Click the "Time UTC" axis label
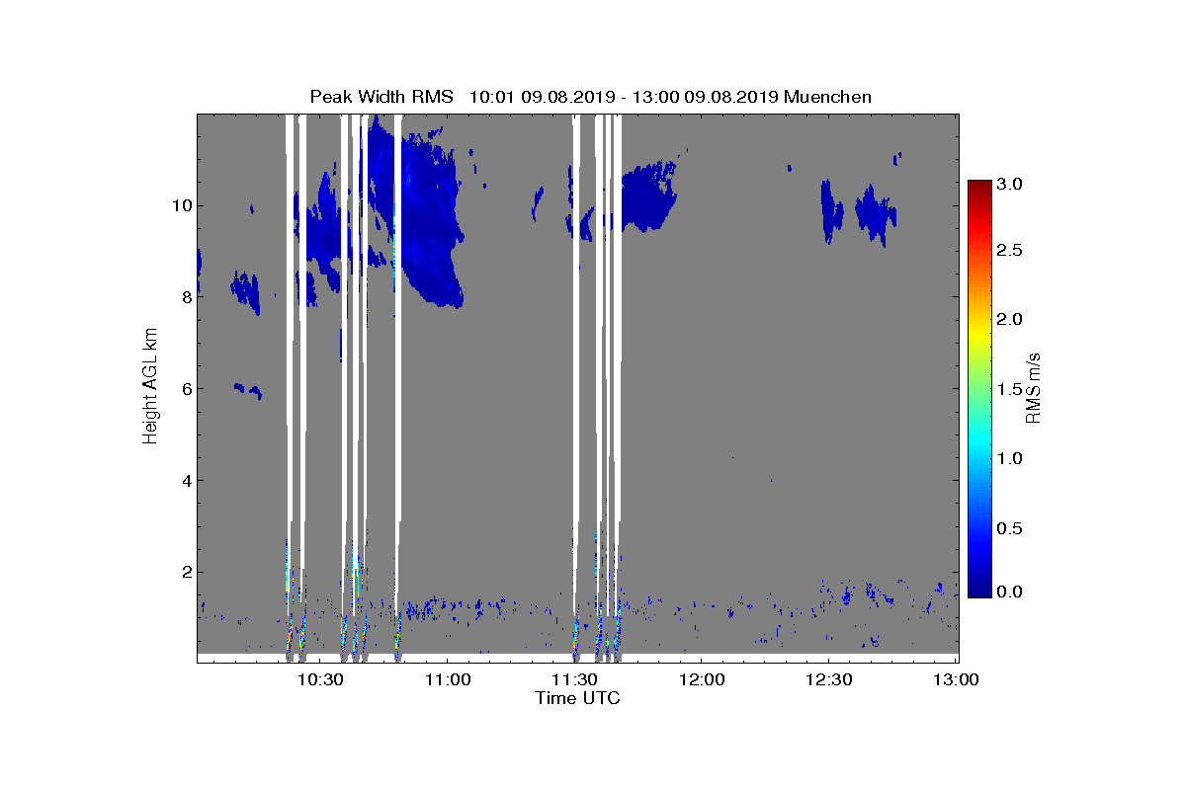Image resolution: width=1186 pixels, height=790 pixels. (578, 699)
